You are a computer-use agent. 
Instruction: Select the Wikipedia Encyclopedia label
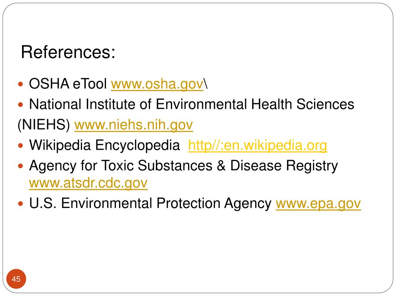(104, 145)
